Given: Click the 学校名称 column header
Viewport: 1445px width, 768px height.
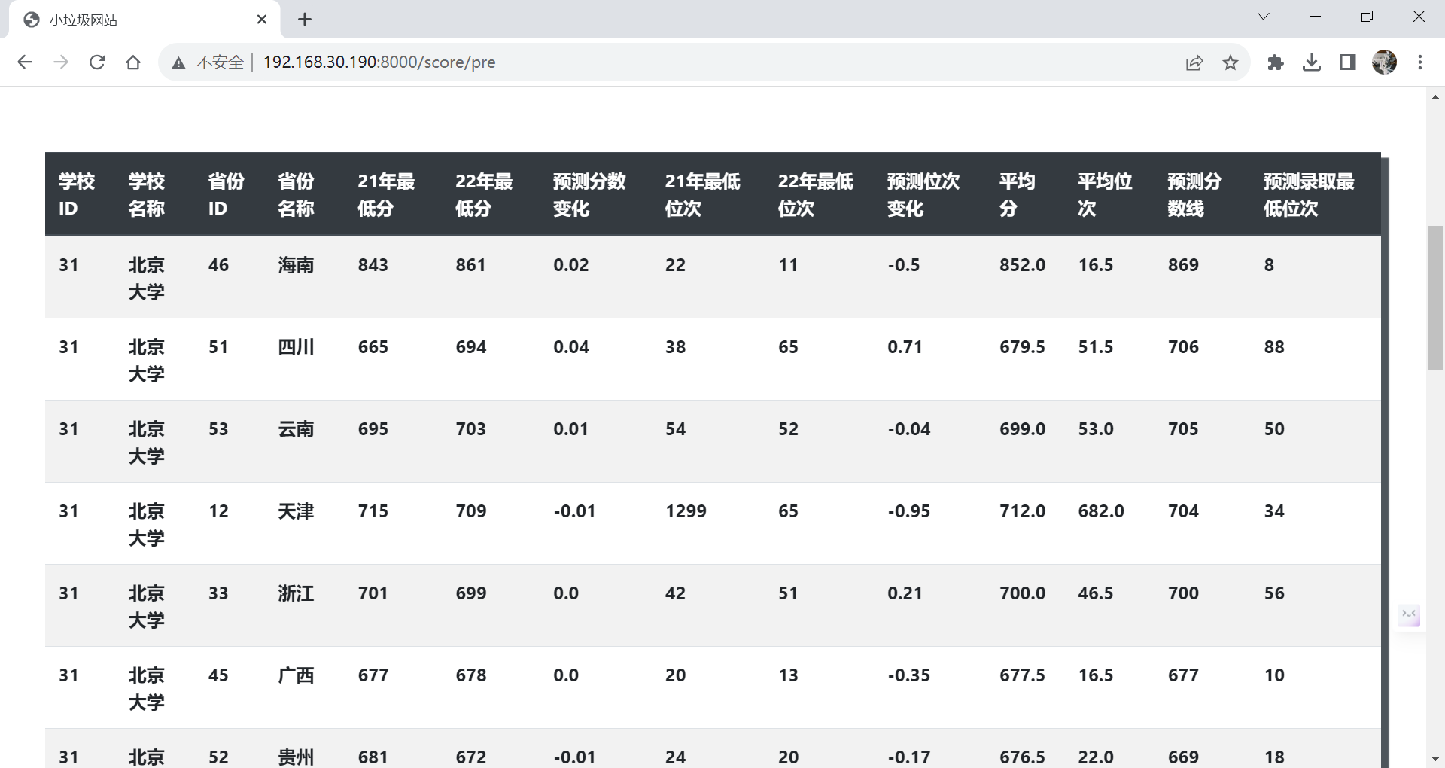Looking at the screenshot, I should click(x=147, y=195).
